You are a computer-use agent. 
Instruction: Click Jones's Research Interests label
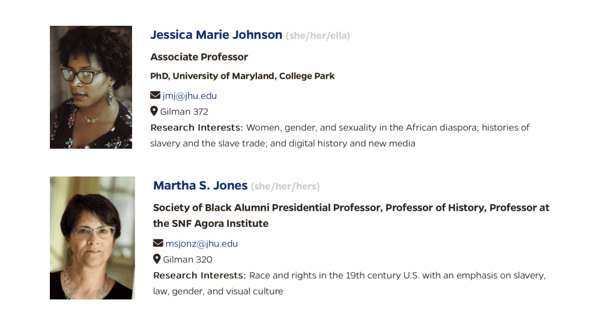(199, 275)
